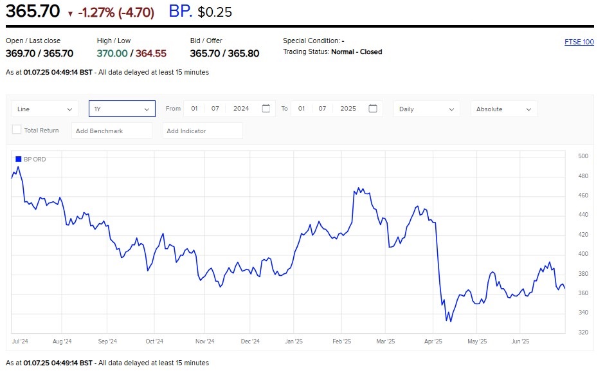Enable the Total Return checkbox
Image resolution: width=614 pixels, height=373 pixels.
[x=17, y=130]
